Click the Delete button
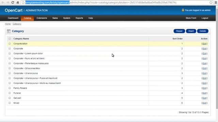Viewport: 218px width, 122px height. coord(203,31)
